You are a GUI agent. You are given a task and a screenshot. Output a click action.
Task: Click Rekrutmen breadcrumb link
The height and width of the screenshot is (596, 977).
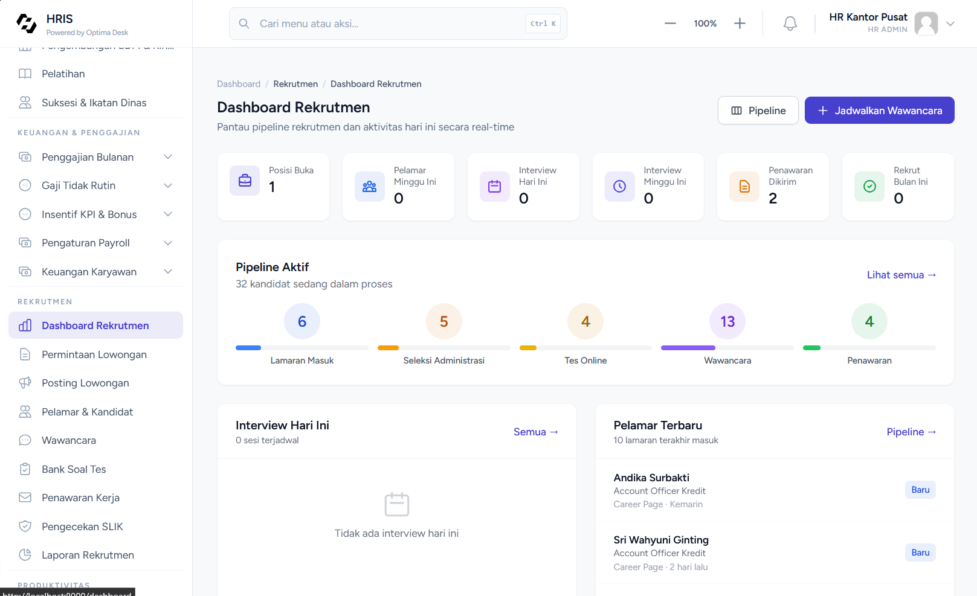[295, 84]
